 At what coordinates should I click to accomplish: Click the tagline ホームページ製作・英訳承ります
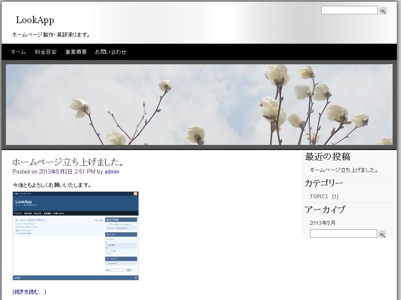coord(51,35)
